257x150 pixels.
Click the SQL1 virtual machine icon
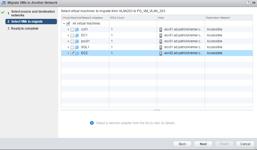77,47
